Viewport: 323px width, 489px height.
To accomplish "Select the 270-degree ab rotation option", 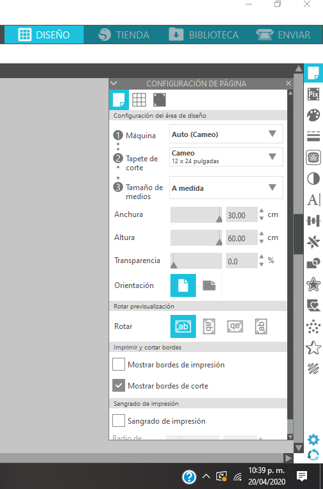I will (261, 326).
